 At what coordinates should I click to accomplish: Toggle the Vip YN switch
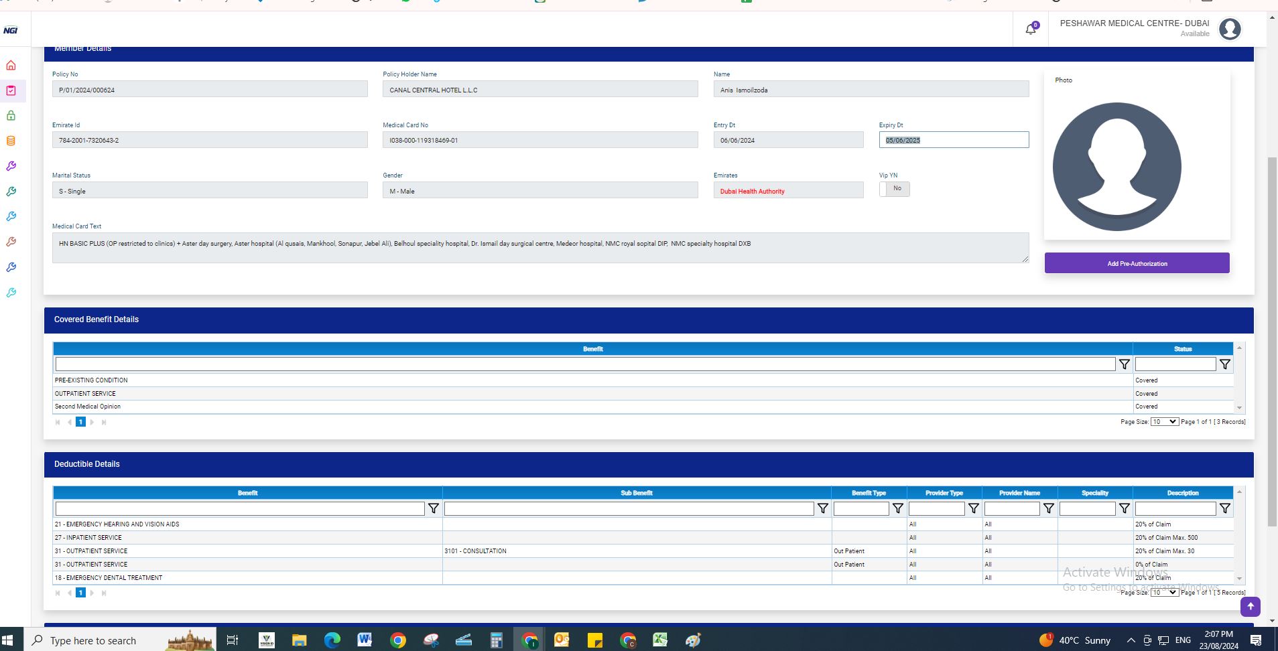894,190
